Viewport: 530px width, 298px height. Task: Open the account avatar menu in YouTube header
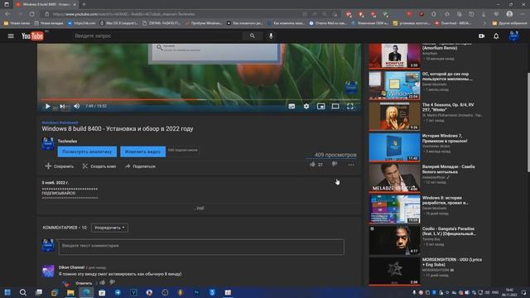point(513,36)
